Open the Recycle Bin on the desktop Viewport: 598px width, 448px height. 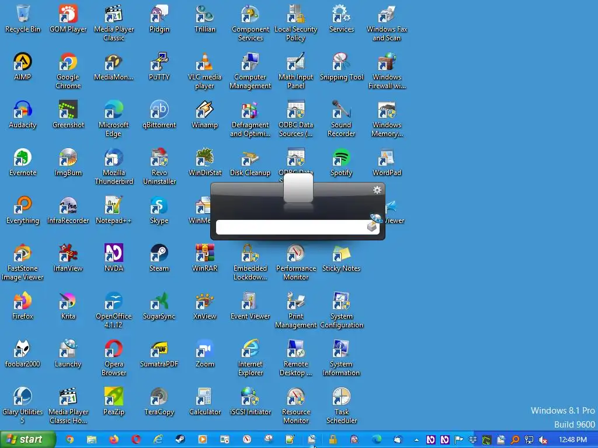[23, 18]
